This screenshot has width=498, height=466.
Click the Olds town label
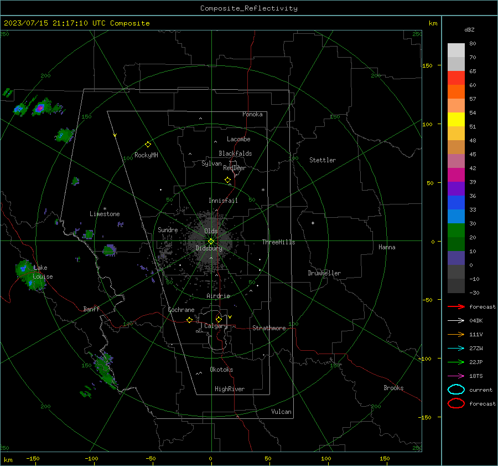coord(211,231)
